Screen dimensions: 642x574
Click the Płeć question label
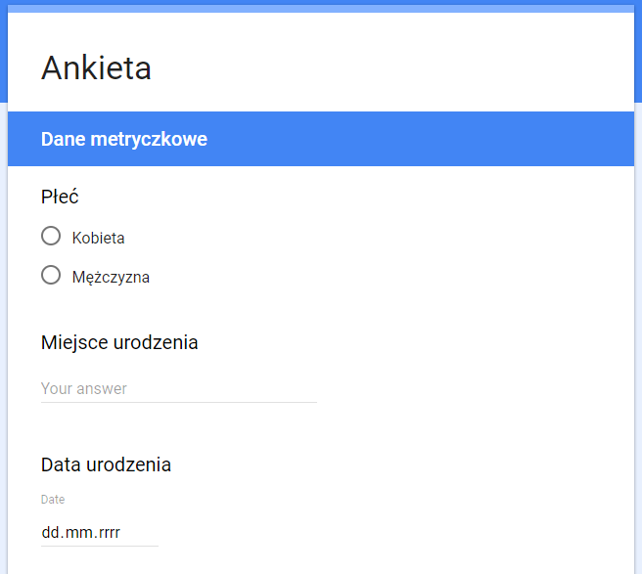pyautogui.click(x=60, y=197)
